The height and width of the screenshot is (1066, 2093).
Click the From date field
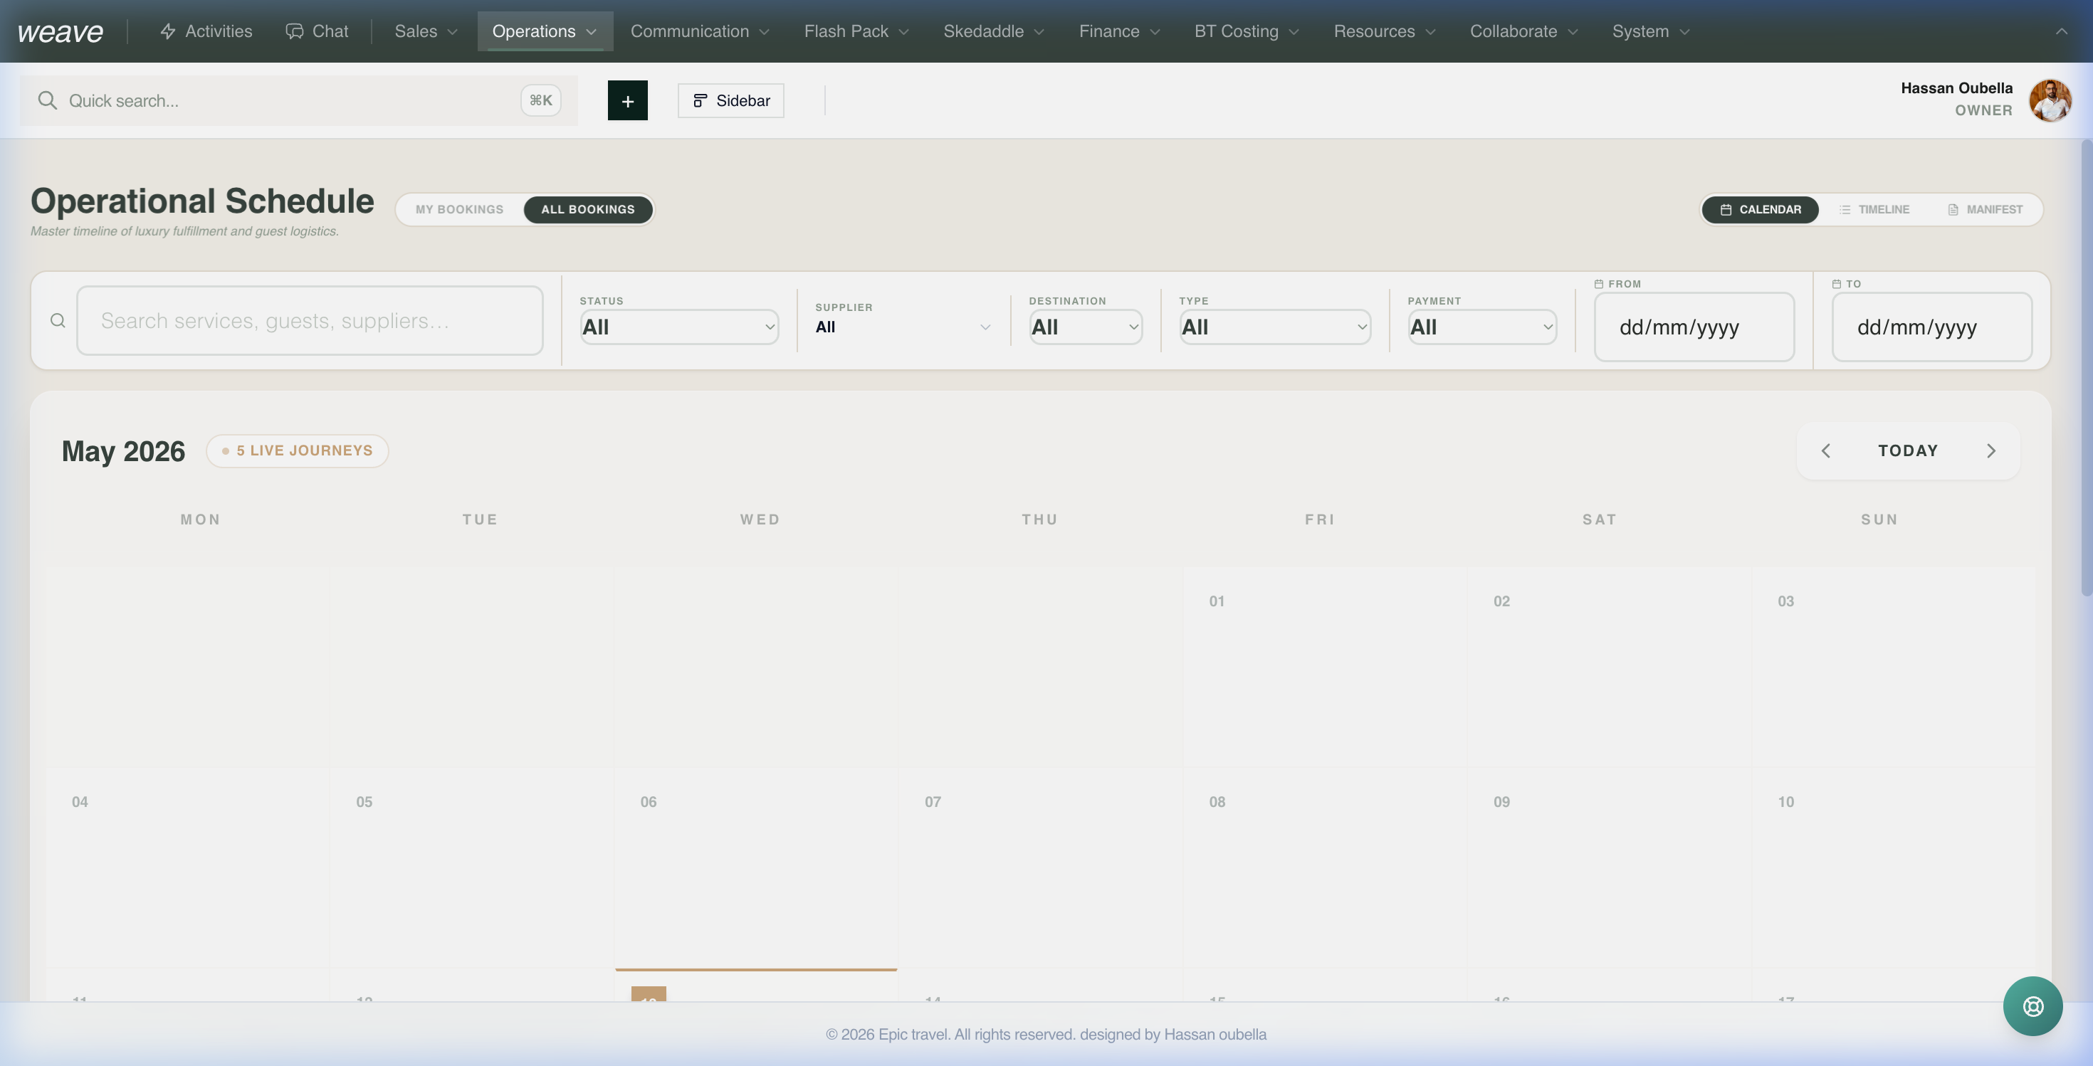click(x=1694, y=327)
